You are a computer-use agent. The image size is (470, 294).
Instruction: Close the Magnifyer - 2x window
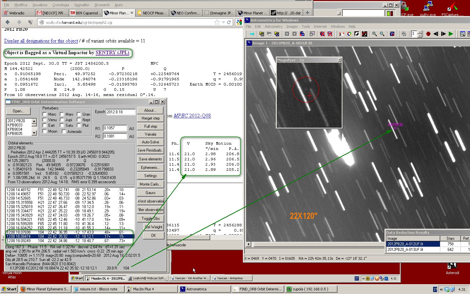tap(339, 60)
